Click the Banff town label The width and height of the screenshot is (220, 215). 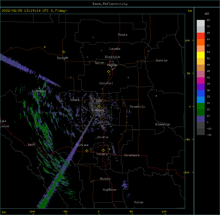32,145
